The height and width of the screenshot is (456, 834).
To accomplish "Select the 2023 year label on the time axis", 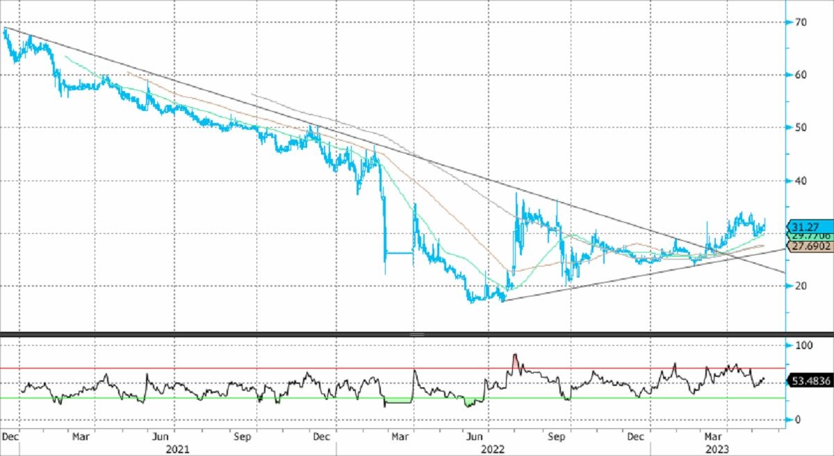I will (x=717, y=449).
